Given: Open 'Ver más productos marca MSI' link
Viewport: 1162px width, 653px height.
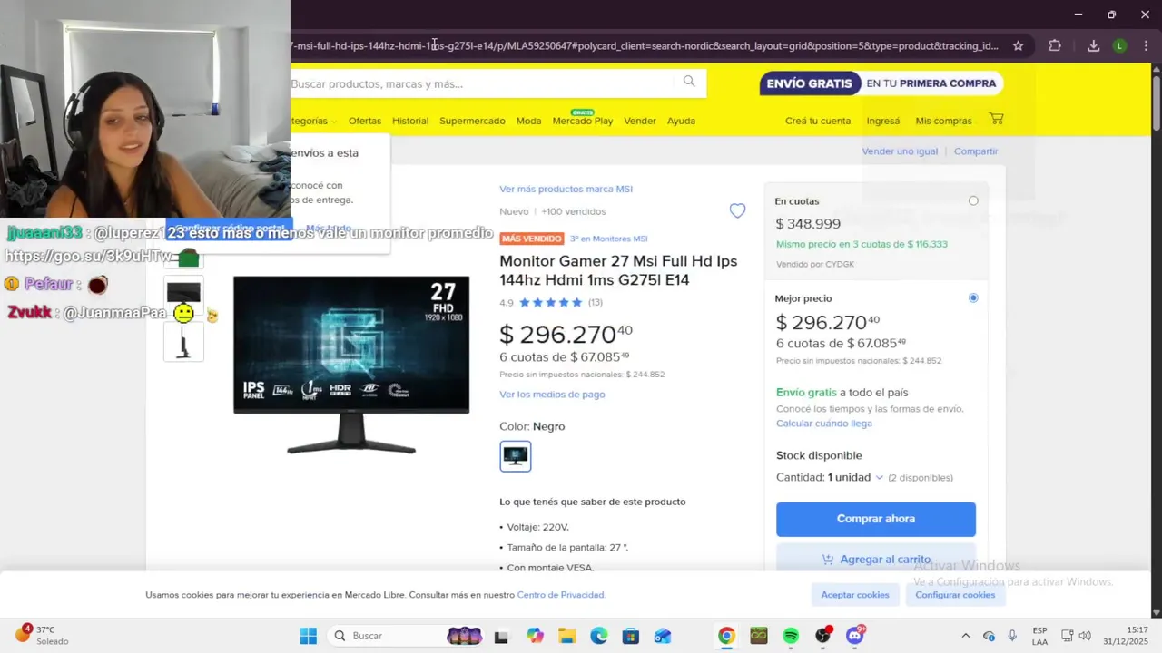Looking at the screenshot, I should click(566, 189).
